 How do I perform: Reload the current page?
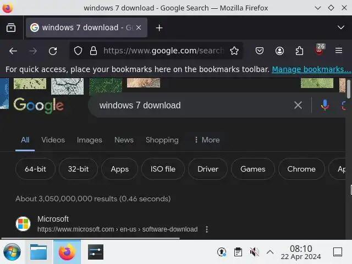click(53, 51)
